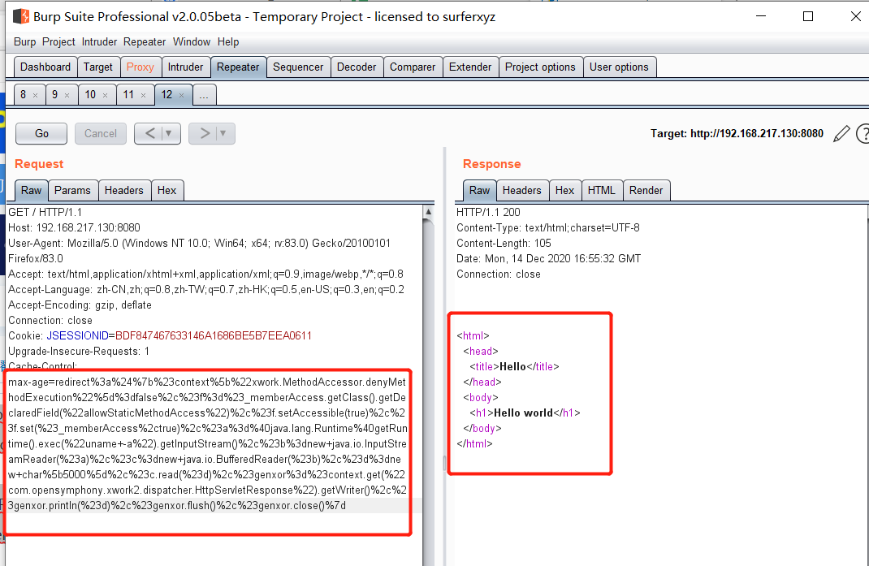Open the Help menu
The width and height of the screenshot is (869, 566).
227,41
